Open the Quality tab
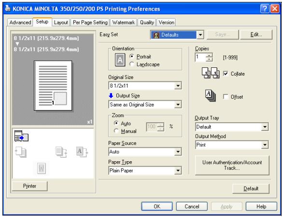This screenshot has height=217, width=282. (147, 23)
